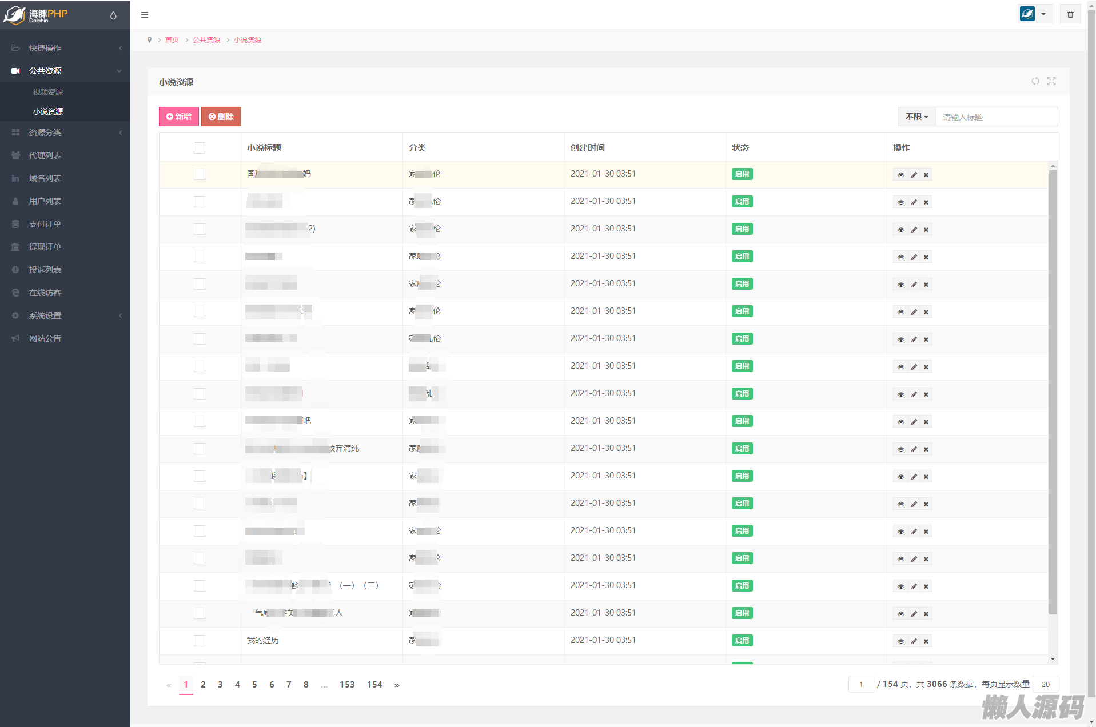Viewport: 1096px width, 727px height.
Task: Toggle the select-all checkbox in table header
Action: tap(199, 148)
